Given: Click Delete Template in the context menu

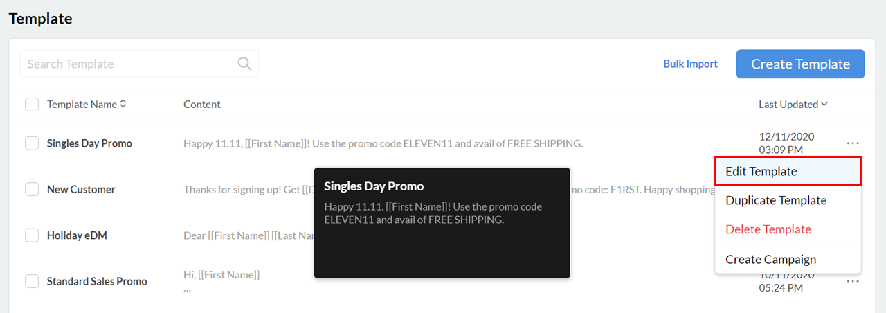Looking at the screenshot, I should point(768,229).
